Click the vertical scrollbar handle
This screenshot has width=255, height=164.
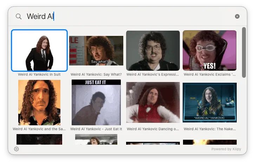pos(244,52)
